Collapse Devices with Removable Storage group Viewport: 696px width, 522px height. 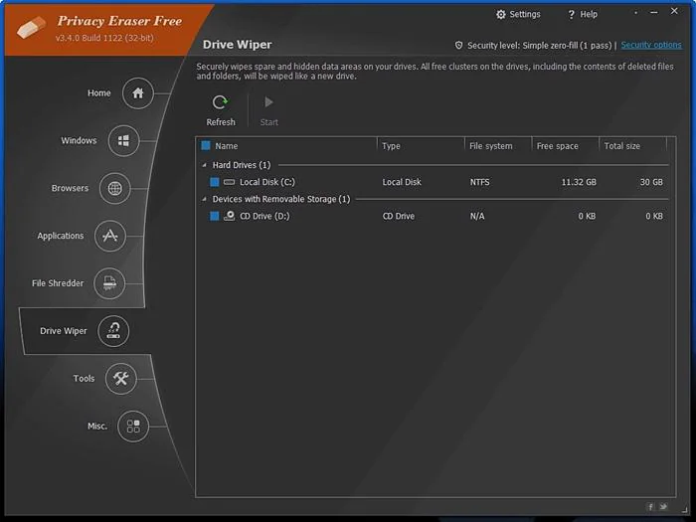[204, 199]
